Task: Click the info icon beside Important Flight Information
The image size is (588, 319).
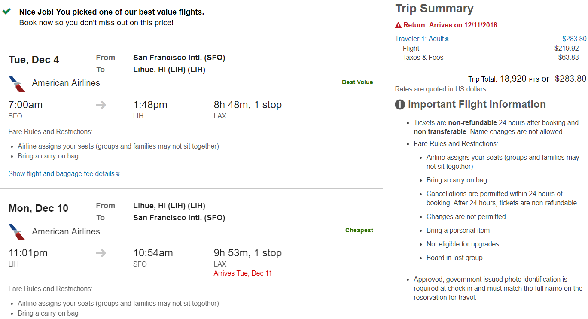Action: click(400, 105)
